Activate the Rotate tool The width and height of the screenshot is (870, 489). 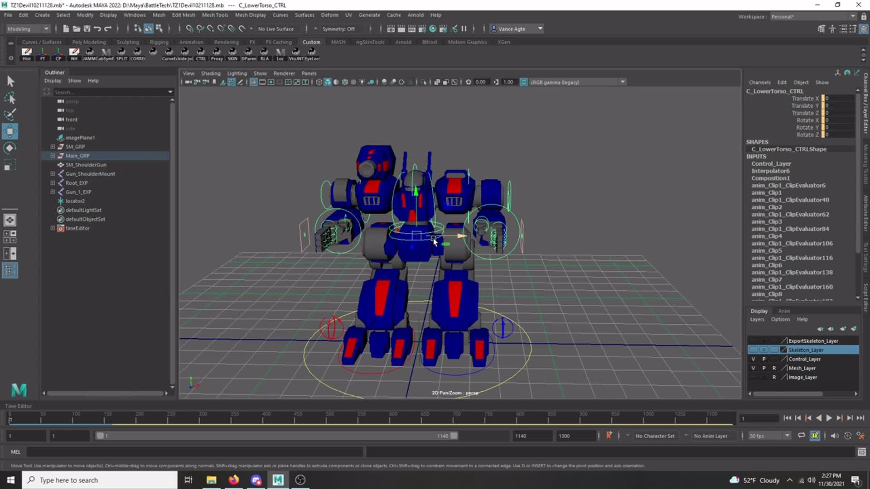[x=10, y=148]
